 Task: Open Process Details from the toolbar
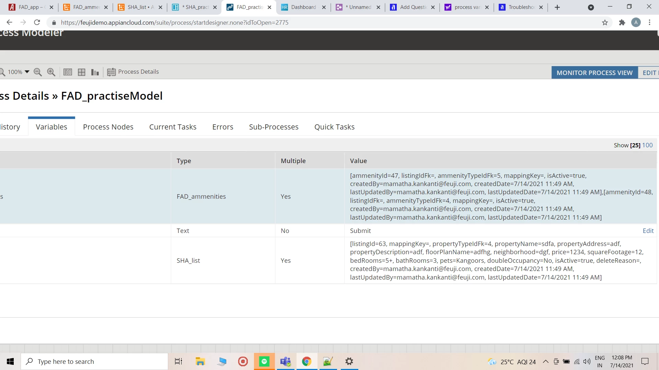[x=133, y=72]
